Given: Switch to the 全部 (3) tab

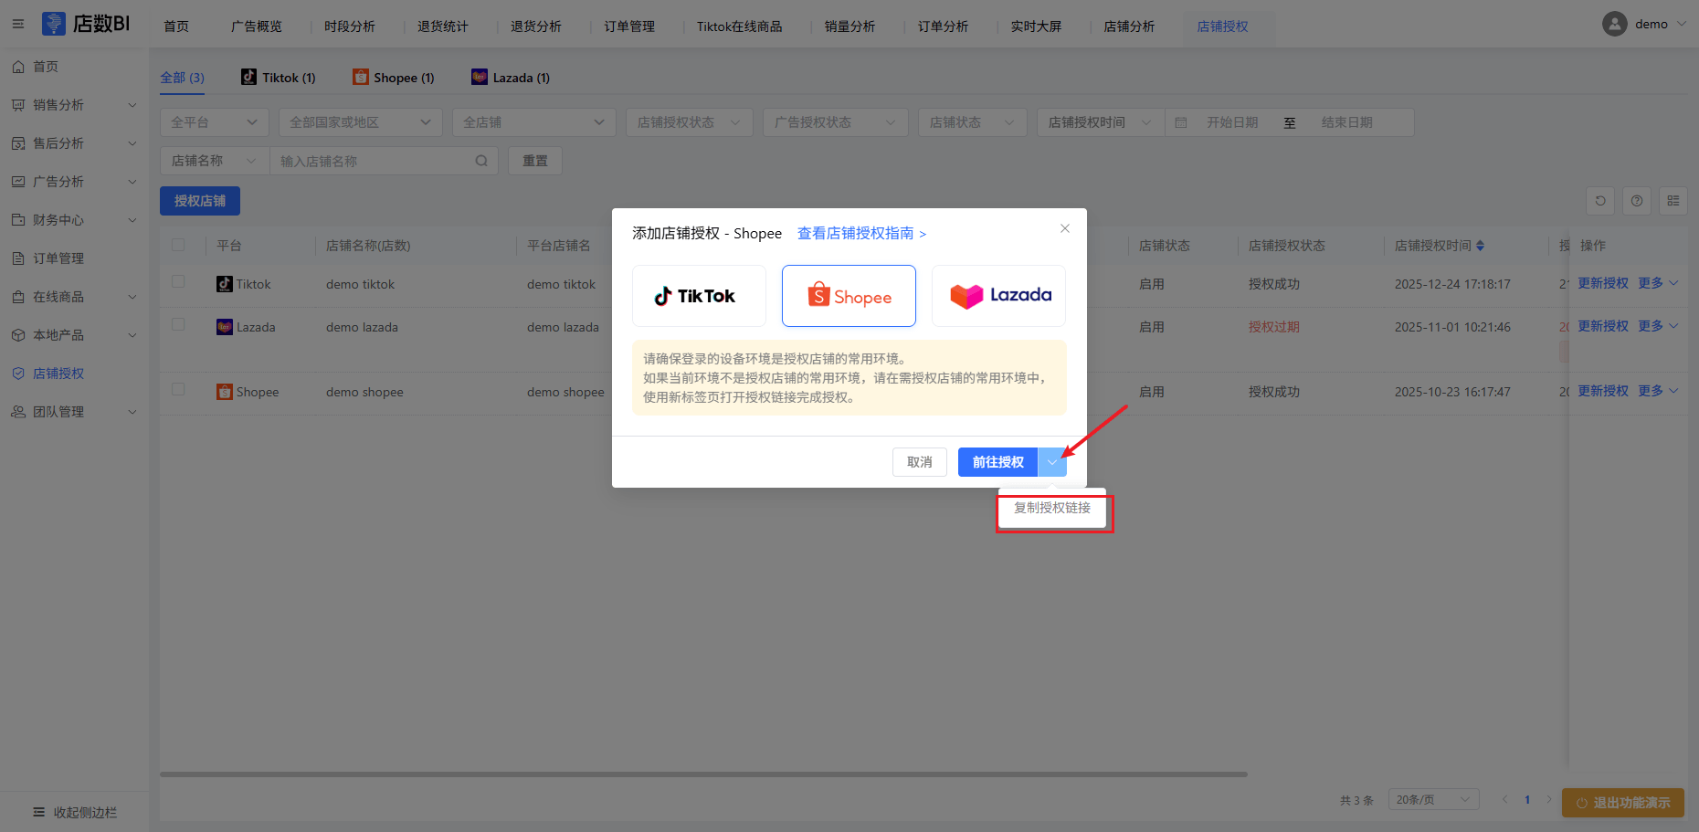Looking at the screenshot, I should [x=183, y=78].
